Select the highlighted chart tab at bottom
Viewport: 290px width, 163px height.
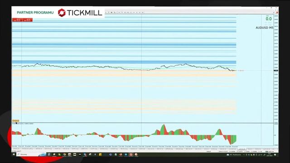(242, 149)
